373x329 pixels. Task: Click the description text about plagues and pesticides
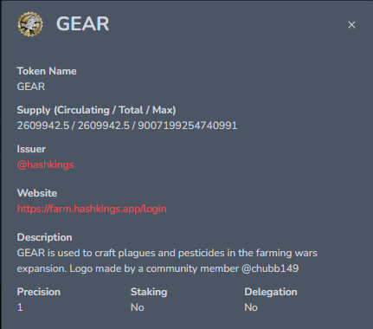pyautogui.click(x=167, y=261)
